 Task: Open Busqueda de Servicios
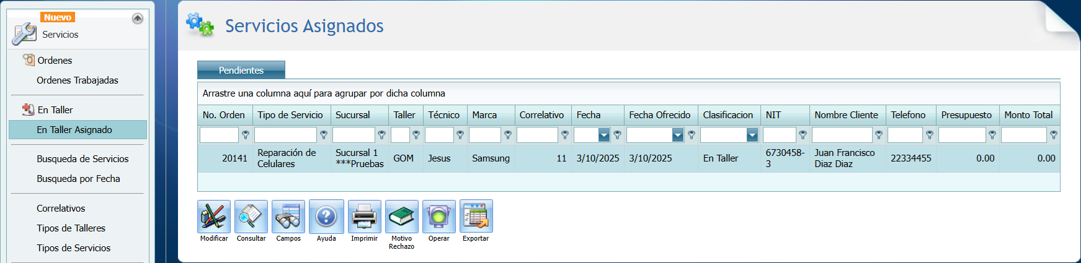point(82,159)
